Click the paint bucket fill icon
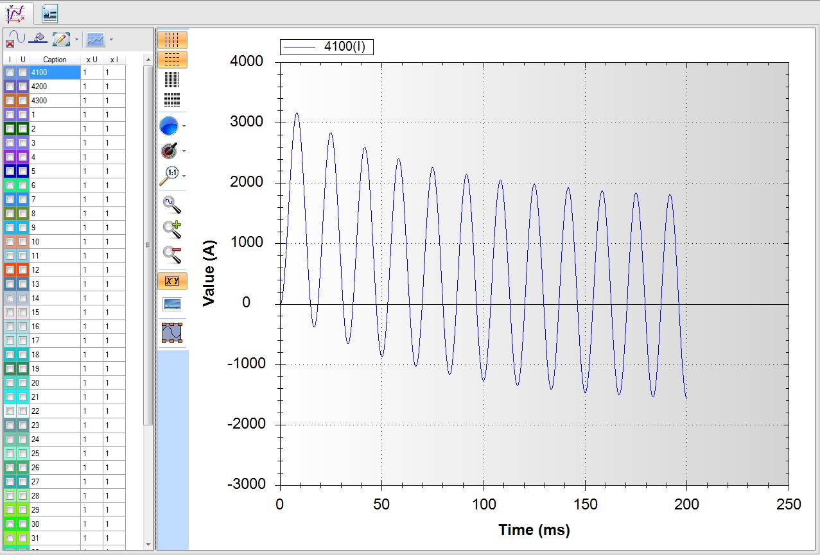The height and width of the screenshot is (555, 820). click(38, 39)
